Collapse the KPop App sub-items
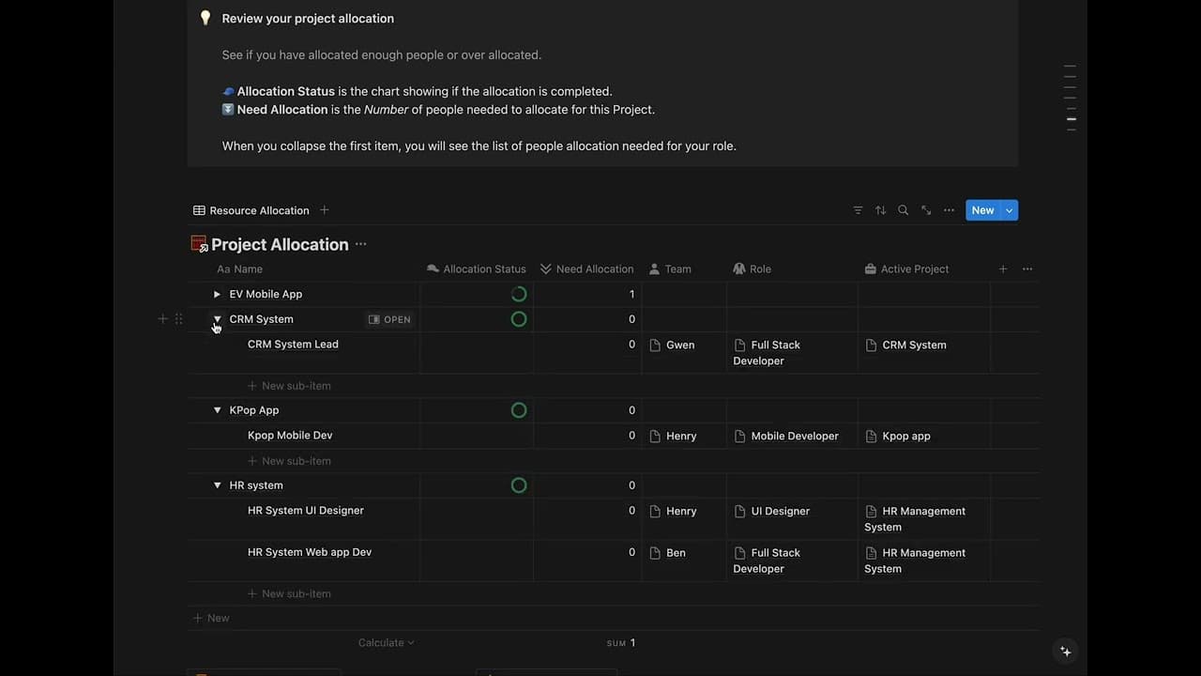This screenshot has width=1201, height=676. (217, 410)
